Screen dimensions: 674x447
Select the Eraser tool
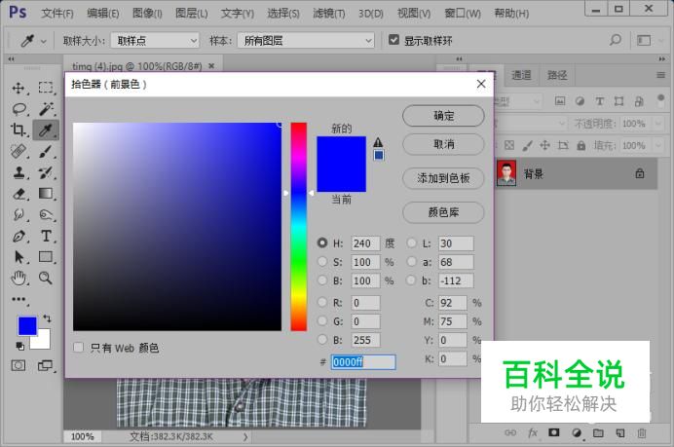point(19,194)
